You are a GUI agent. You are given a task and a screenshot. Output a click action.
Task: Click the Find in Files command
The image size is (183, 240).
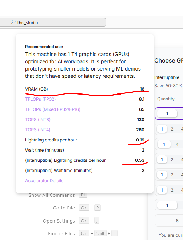pyautogui.click(x=61, y=233)
